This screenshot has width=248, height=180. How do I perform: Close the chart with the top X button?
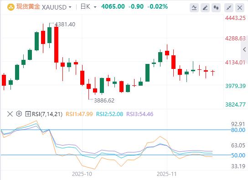pyautogui.click(x=240, y=8)
